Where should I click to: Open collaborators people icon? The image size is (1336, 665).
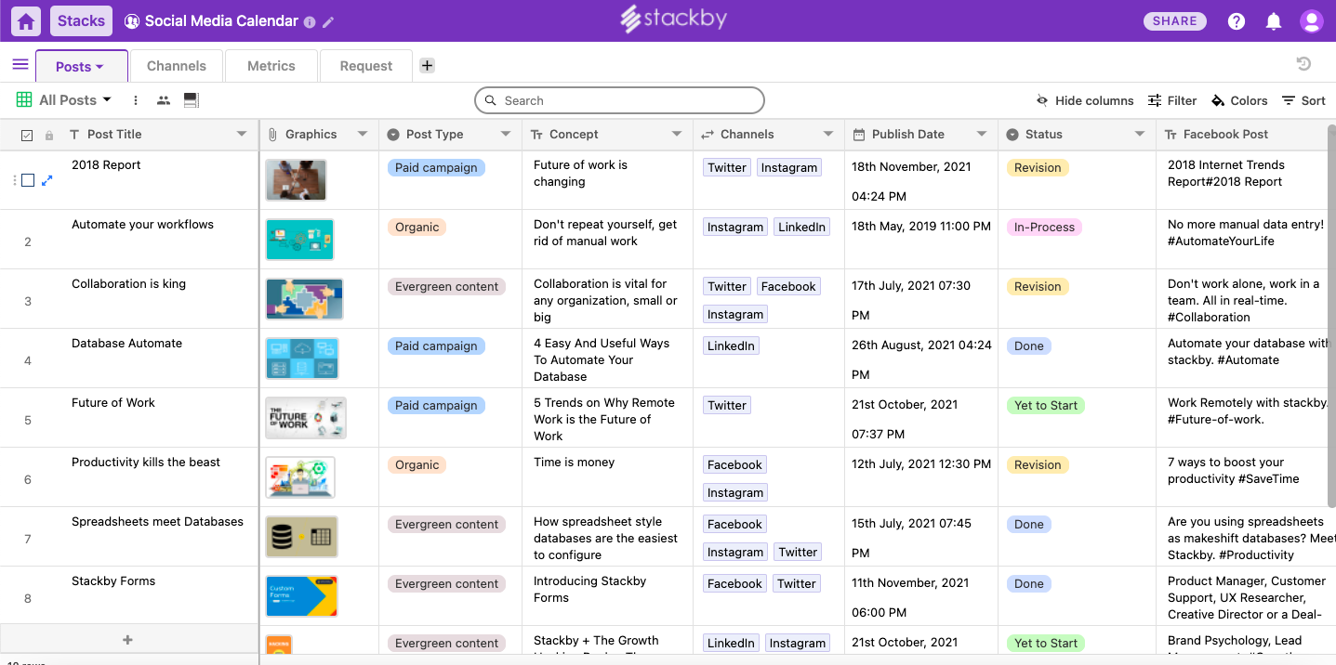pos(164,100)
